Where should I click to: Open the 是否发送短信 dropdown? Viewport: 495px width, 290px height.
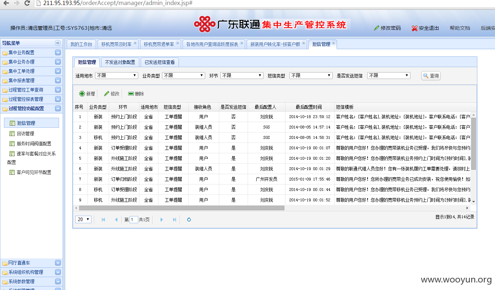[x=389, y=75]
